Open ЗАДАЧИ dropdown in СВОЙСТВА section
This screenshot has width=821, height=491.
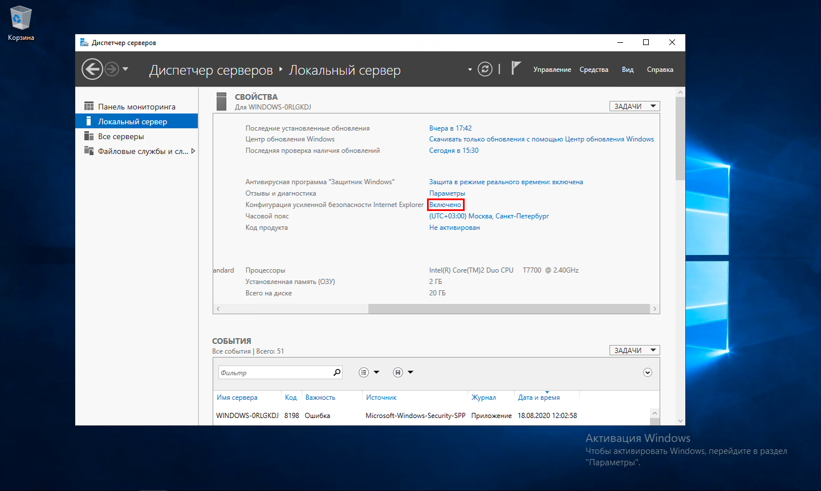tap(635, 106)
